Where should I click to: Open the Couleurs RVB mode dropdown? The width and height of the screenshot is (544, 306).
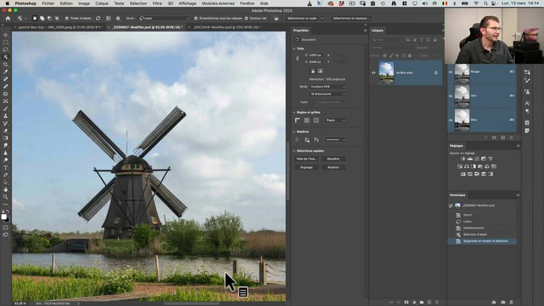click(328, 86)
